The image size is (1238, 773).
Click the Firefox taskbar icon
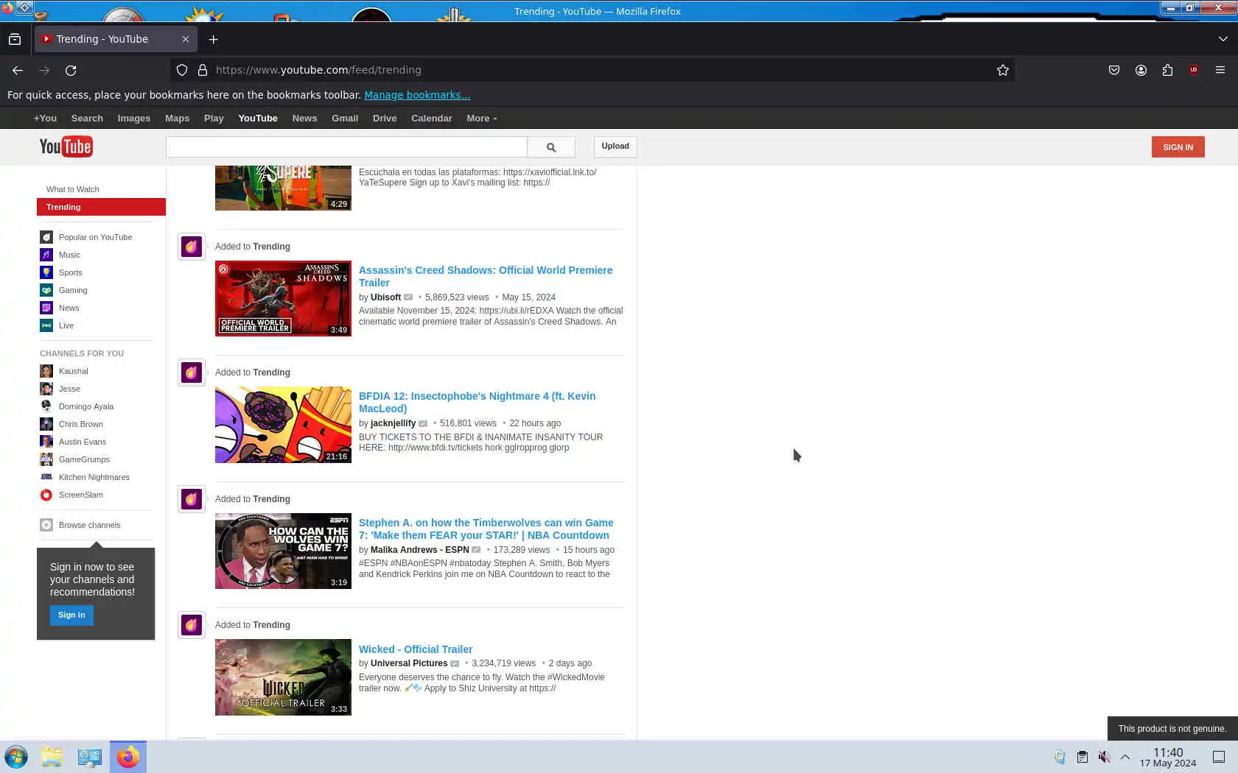tap(128, 757)
